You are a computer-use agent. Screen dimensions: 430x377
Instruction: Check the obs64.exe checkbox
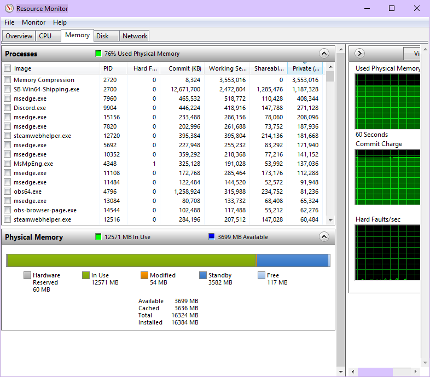click(x=8, y=192)
